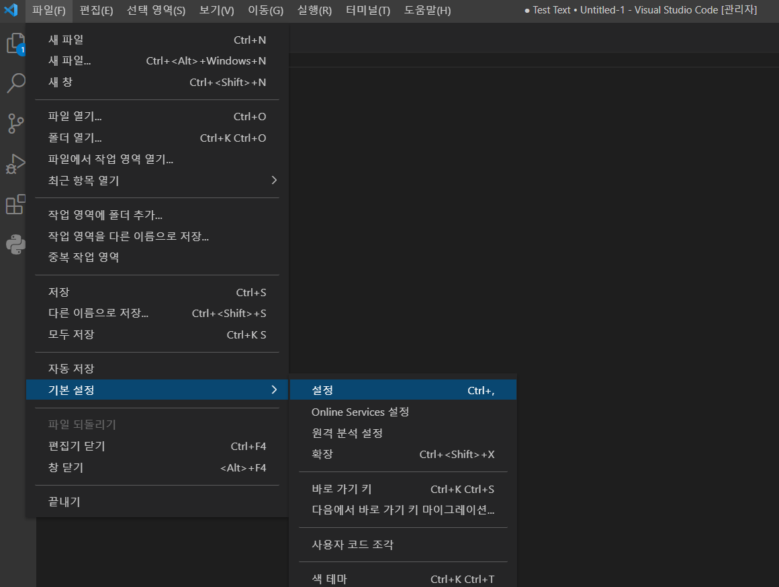Select 작업 영역을 다른 이름으로 저장...
The width and height of the screenshot is (779, 587).
coord(157,236)
